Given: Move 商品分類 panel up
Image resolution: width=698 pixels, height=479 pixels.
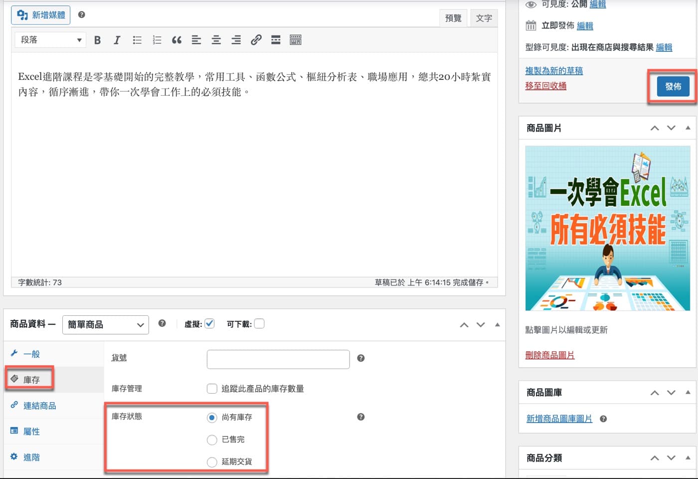Looking at the screenshot, I should tap(655, 458).
